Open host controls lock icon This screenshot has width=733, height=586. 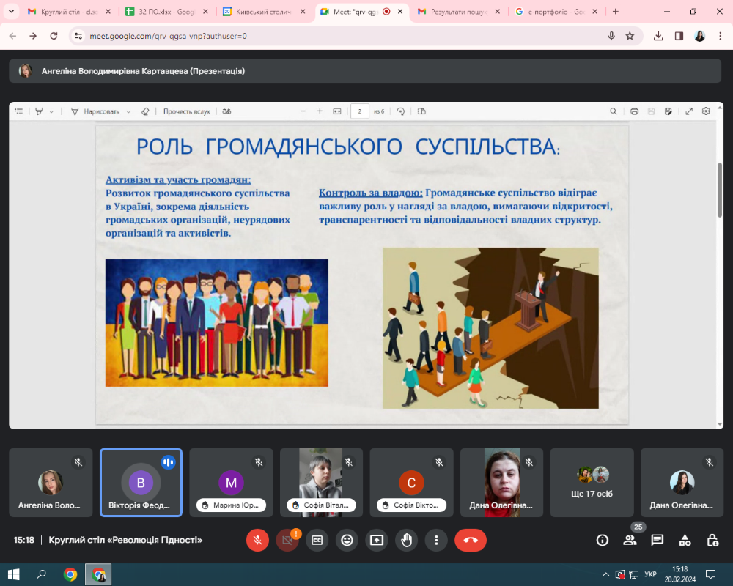click(x=712, y=540)
